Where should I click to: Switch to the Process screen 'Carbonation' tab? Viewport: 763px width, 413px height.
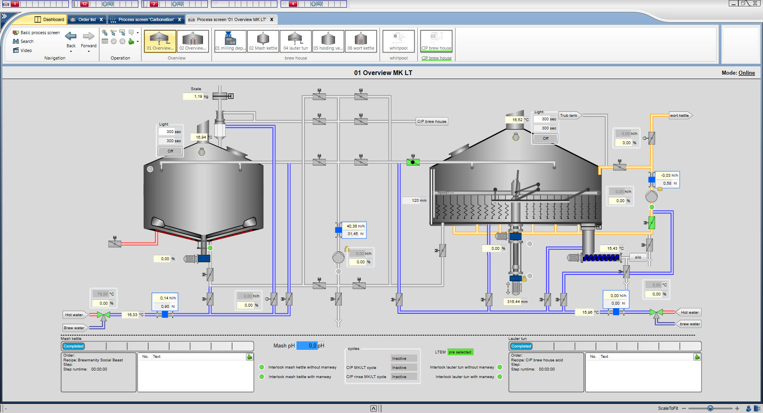pos(146,19)
